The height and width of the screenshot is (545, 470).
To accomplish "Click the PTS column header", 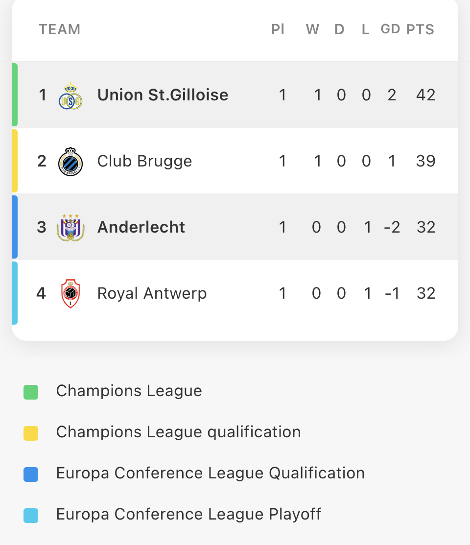I will pyautogui.click(x=420, y=29).
